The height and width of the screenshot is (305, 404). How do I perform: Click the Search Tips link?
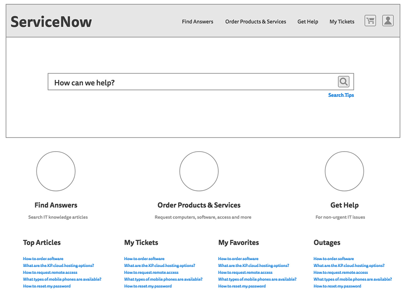click(341, 95)
